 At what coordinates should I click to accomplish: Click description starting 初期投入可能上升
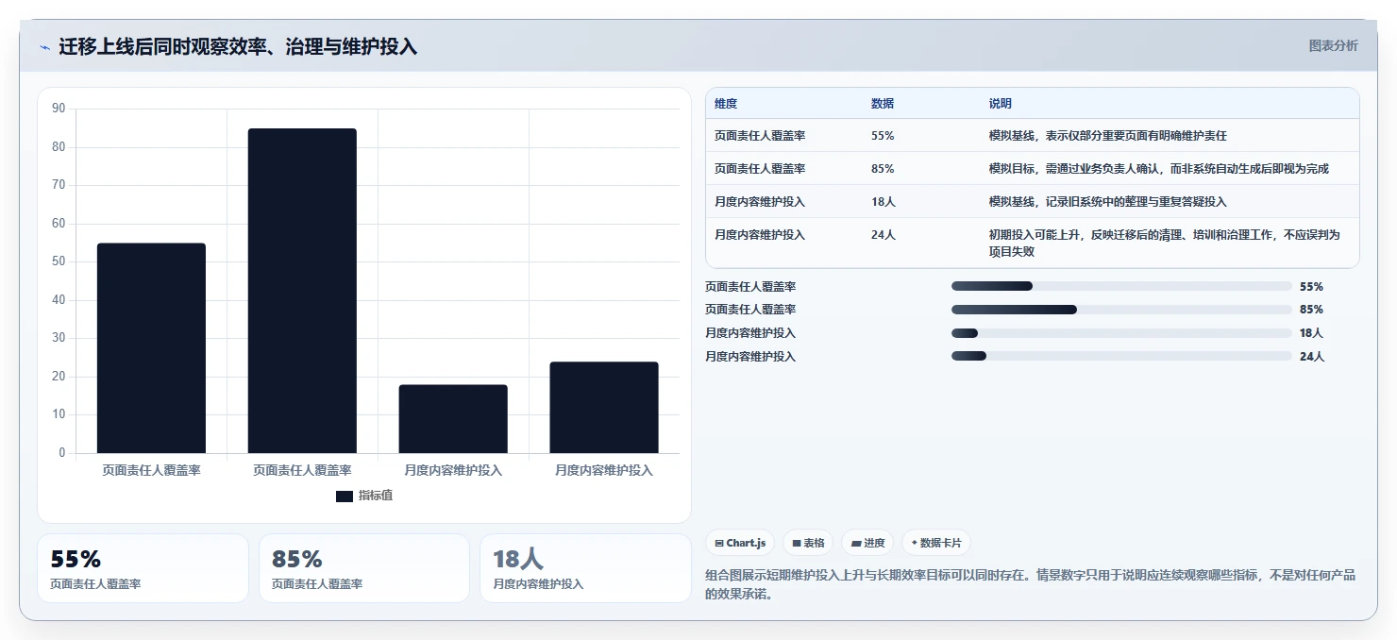(x=1164, y=243)
